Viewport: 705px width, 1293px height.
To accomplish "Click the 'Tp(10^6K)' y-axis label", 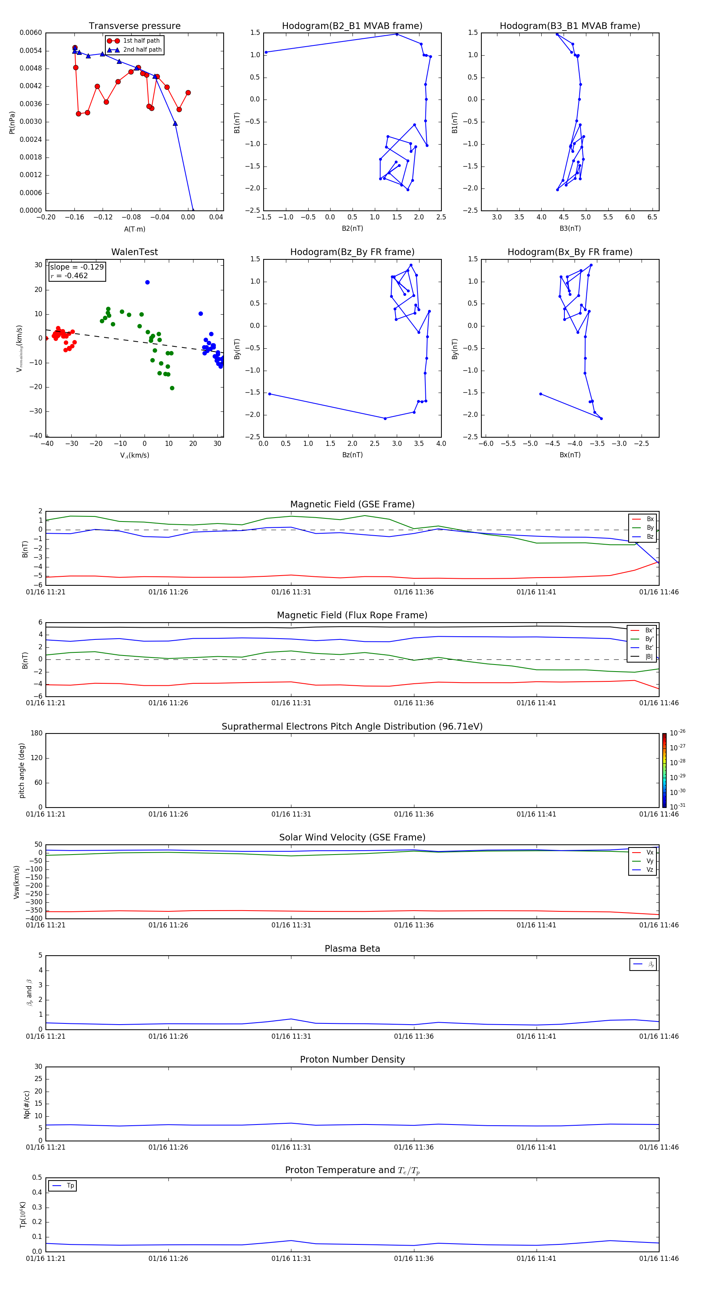I will click(23, 1215).
